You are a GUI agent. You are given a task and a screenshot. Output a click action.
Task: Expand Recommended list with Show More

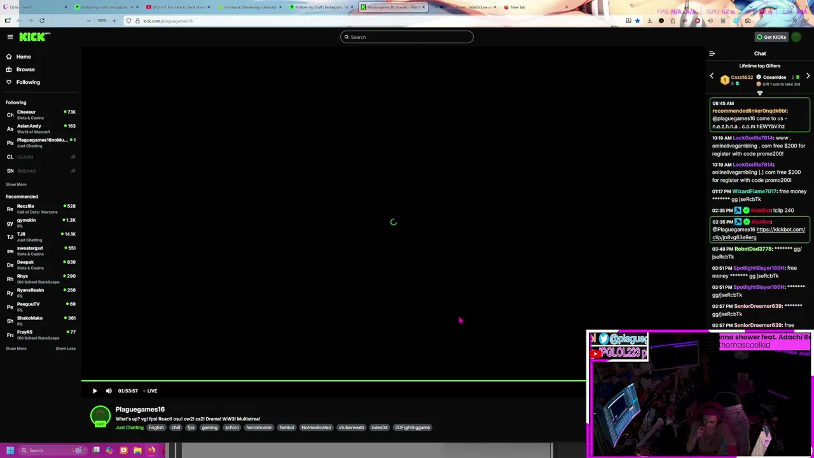point(16,349)
